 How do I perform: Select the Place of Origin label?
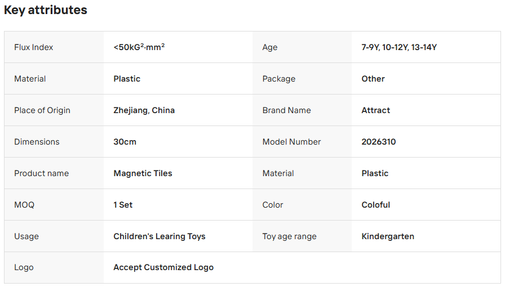click(42, 110)
